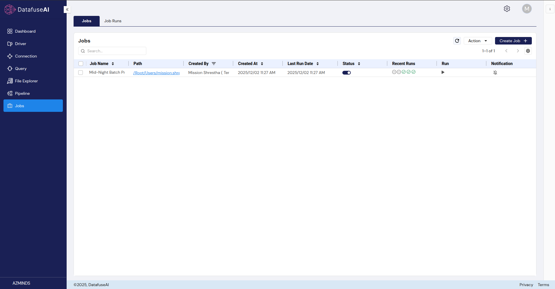Image resolution: width=555 pixels, height=289 pixels.
Task: Open the Connection panel from the sidebar
Action: pyautogui.click(x=25, y=56)
